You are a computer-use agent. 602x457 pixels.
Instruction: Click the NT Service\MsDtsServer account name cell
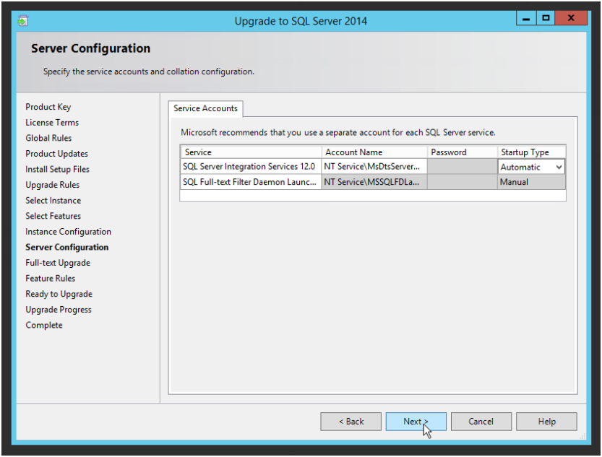[374, 166]
